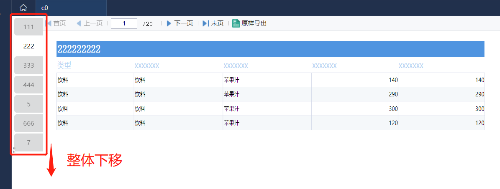Viewport: 500px width, 189px height.
Task: Click the resize grip below side tabs
Action: tap(14, 150)
